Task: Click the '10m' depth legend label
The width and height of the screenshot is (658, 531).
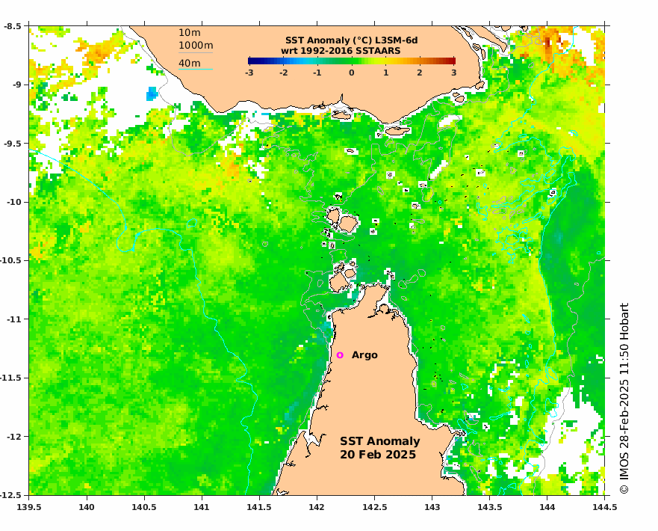Action: click(190, 33)
